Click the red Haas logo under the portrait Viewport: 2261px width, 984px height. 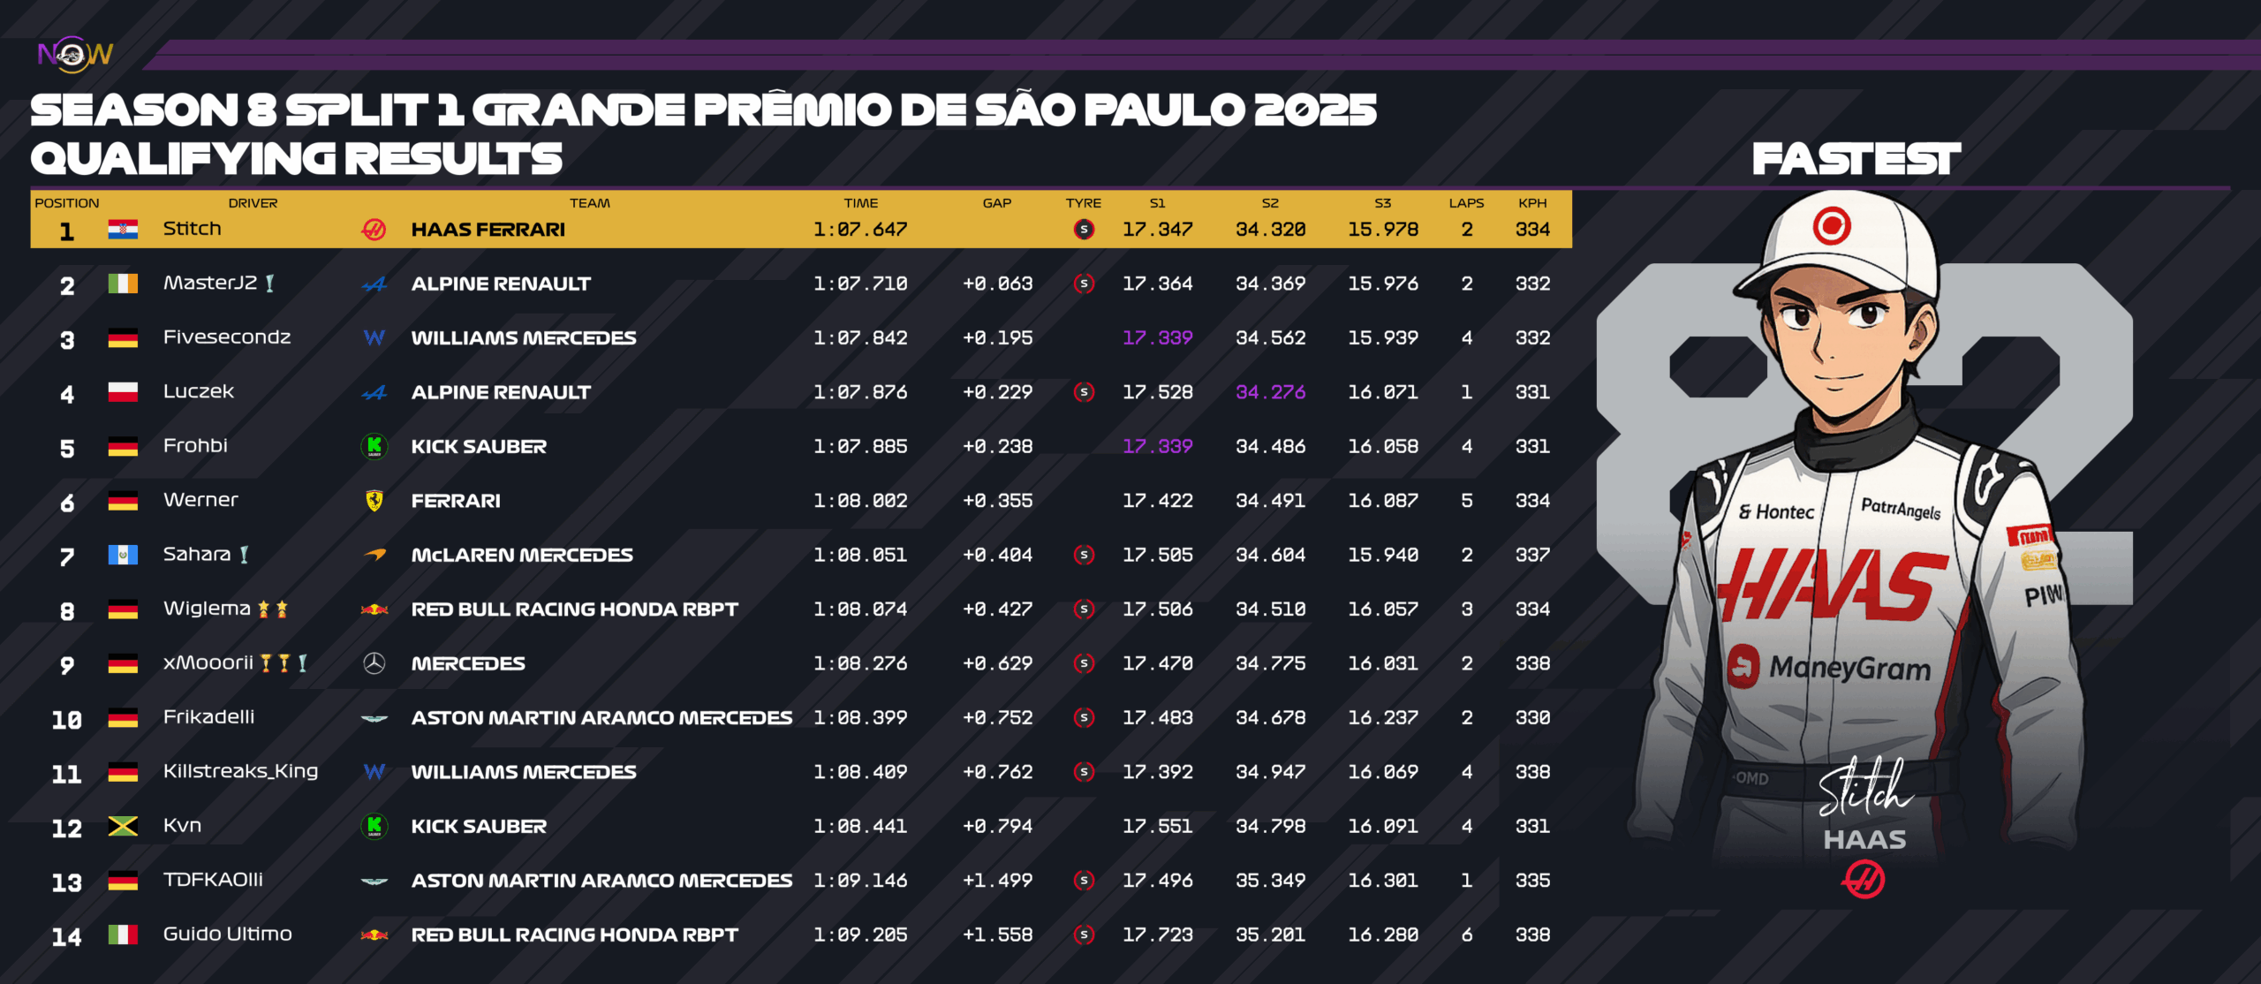1864,880
